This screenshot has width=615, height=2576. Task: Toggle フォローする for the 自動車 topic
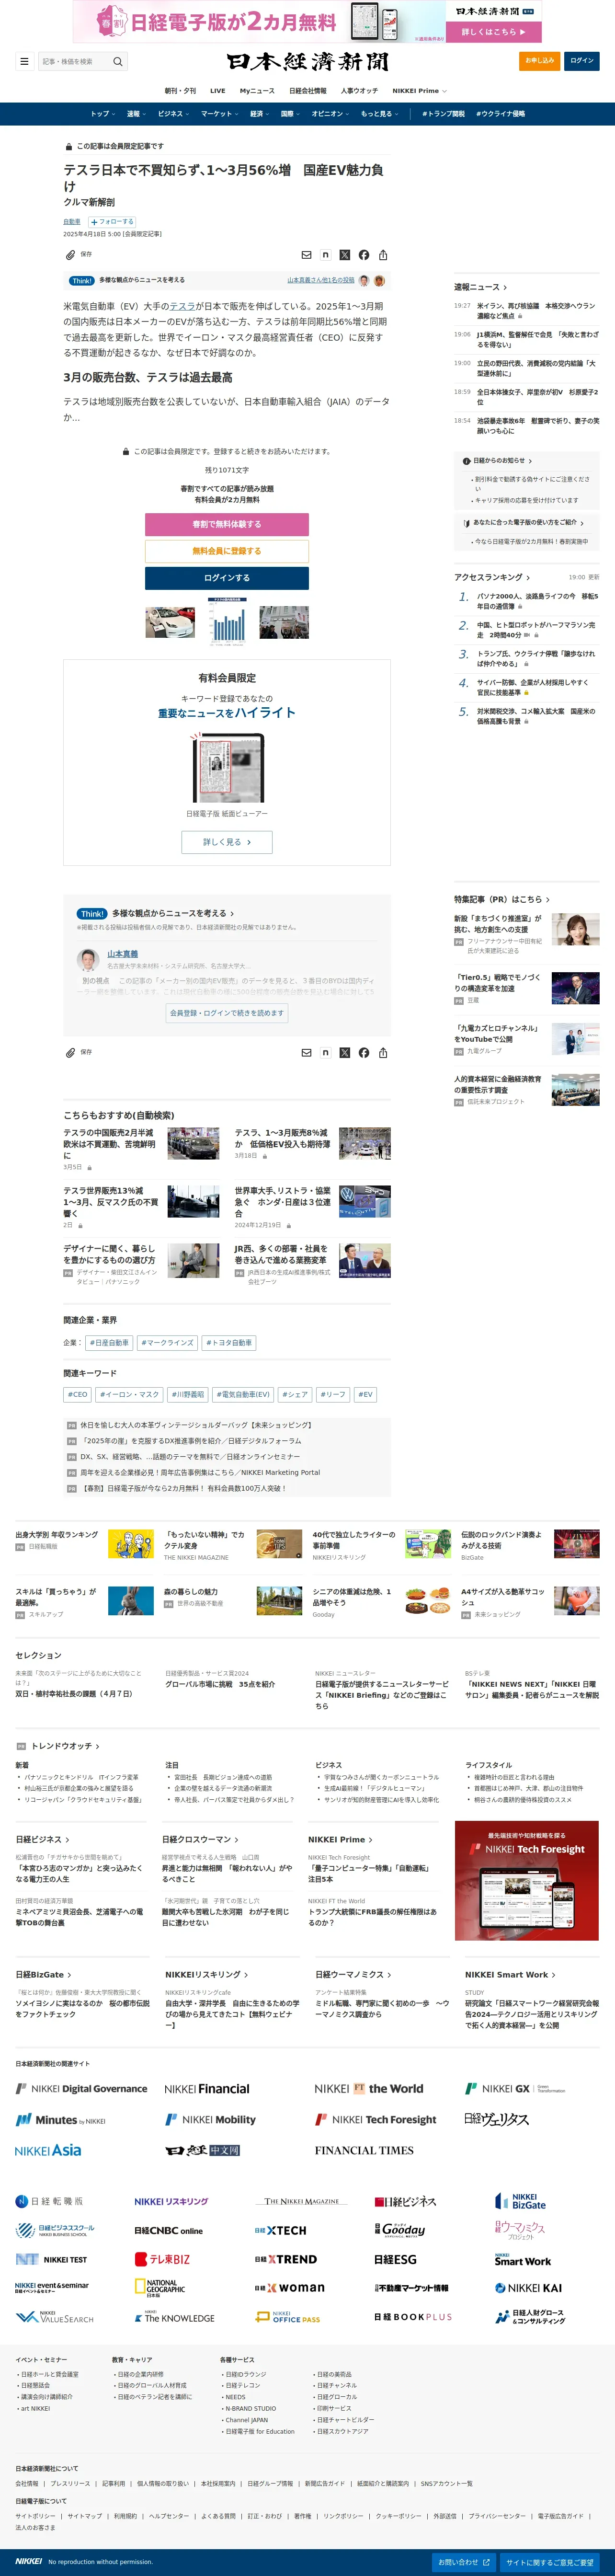click(112, 222)
